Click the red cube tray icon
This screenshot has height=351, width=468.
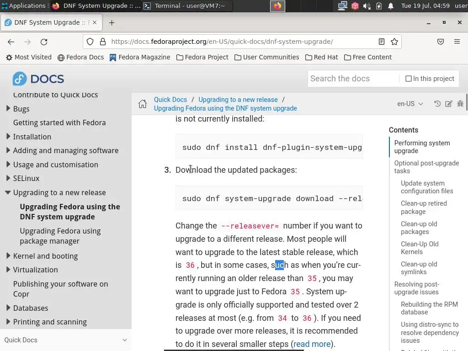[x=355, y=5]
